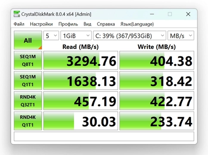Open the Справка menu
The height and width of the screenshot is (155, 208).
point(106,24)
